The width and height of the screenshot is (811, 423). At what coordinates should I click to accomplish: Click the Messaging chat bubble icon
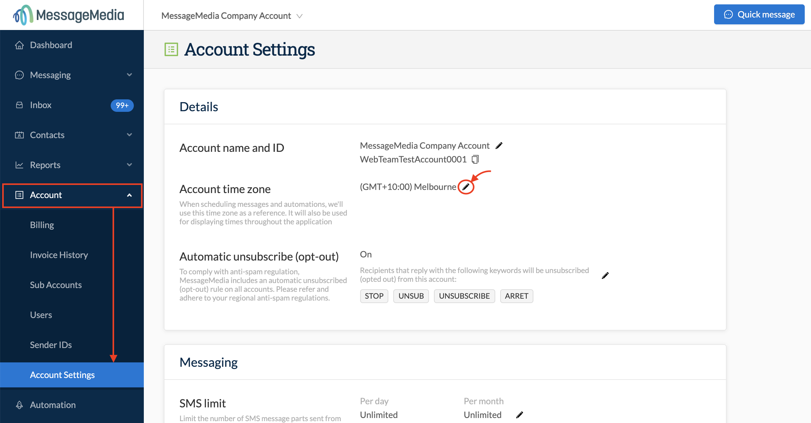(x=19, y=75)
